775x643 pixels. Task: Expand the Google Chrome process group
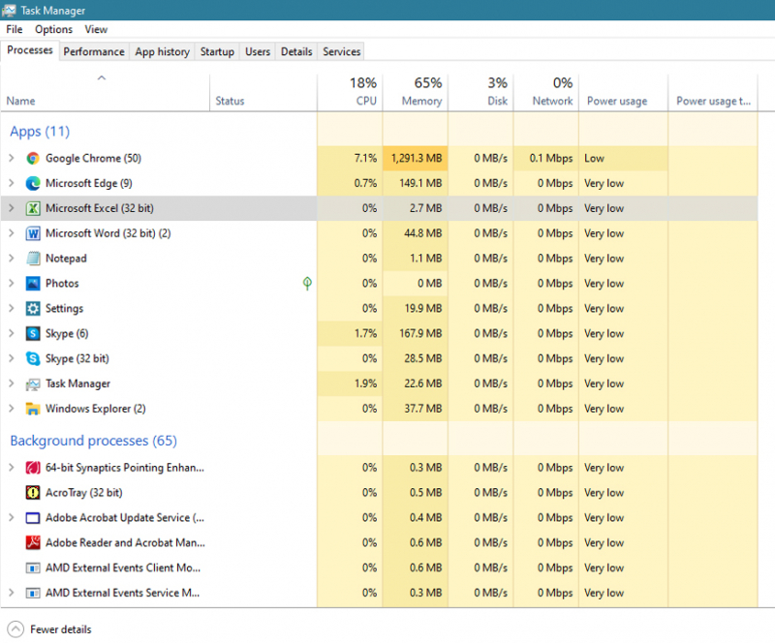12,158
